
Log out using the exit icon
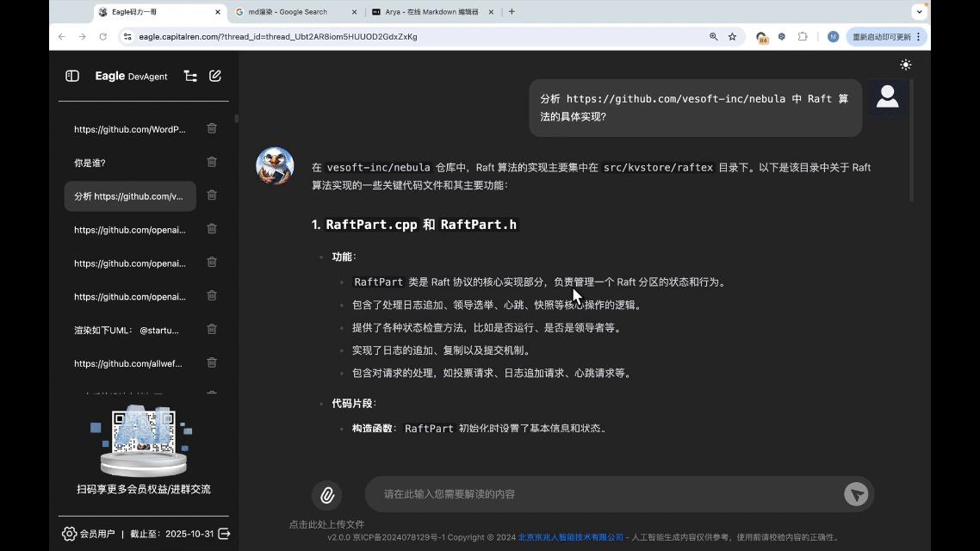tap(223, 534)
